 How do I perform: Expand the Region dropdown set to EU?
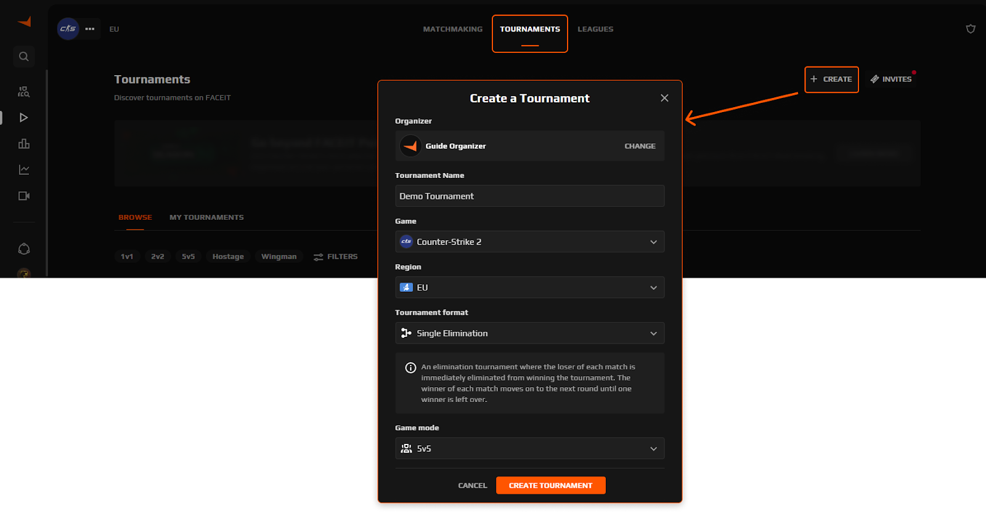tap(530, 288)
